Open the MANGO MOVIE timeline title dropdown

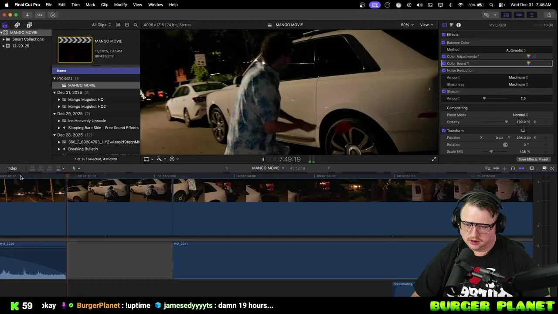tap(268, 168)
